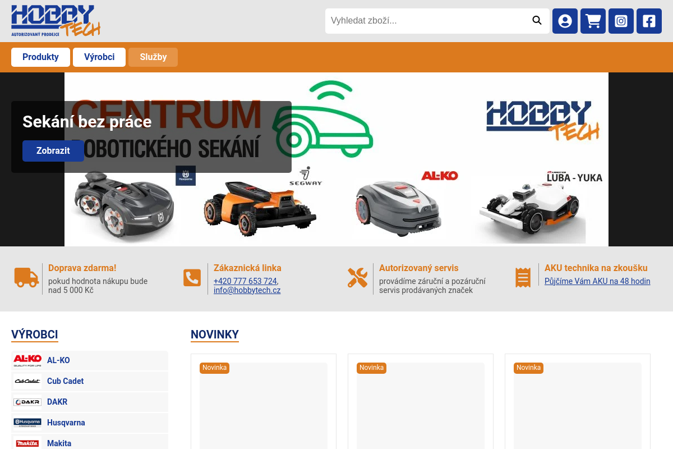
Task: Click the Zákaznická linka heading
Action: 247,268
